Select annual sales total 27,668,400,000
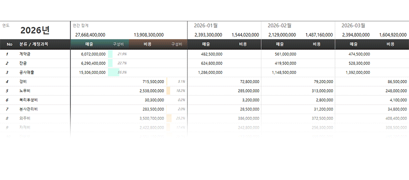The height and width of the screenshot is (180, 409). point(90,35)
